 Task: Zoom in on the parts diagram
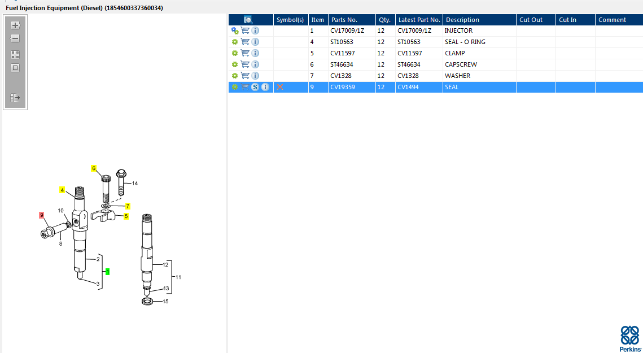[x=15, y=25]
